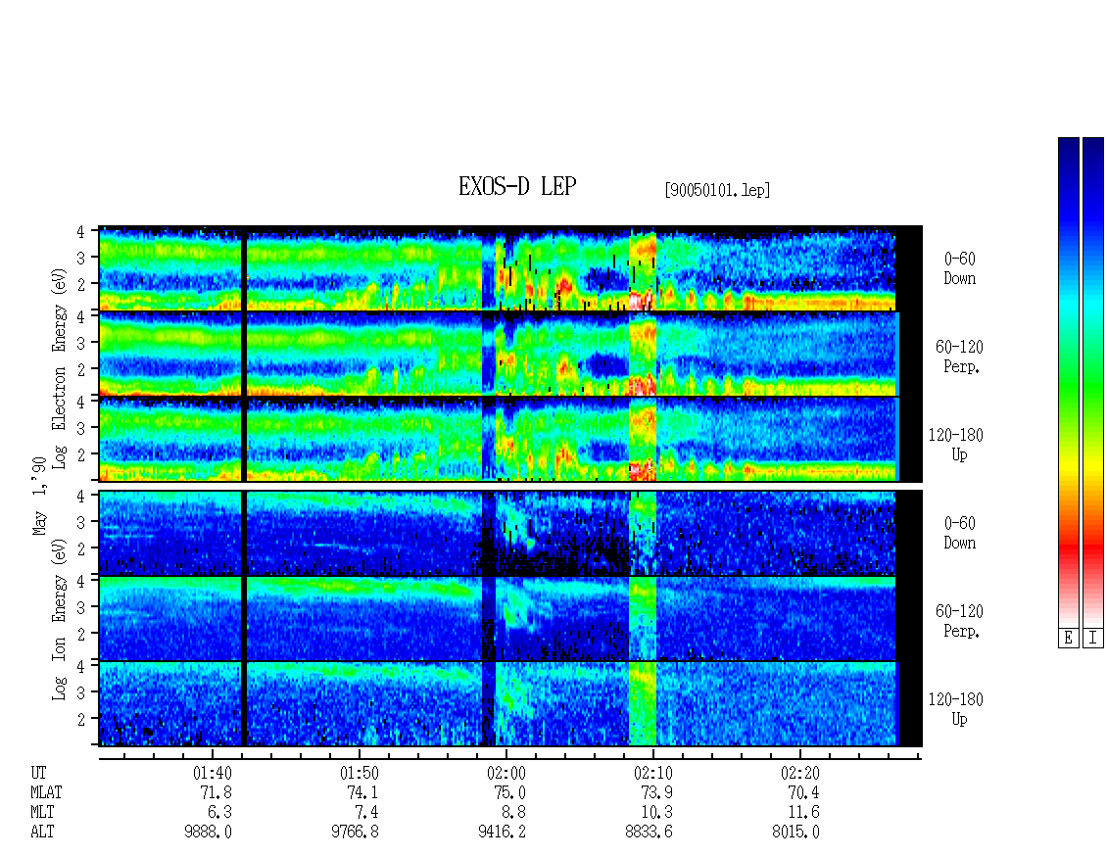Click the EXOS-D LEP plot title
The width and height of the screenshot is (1107, 857).
click(517, 186)
